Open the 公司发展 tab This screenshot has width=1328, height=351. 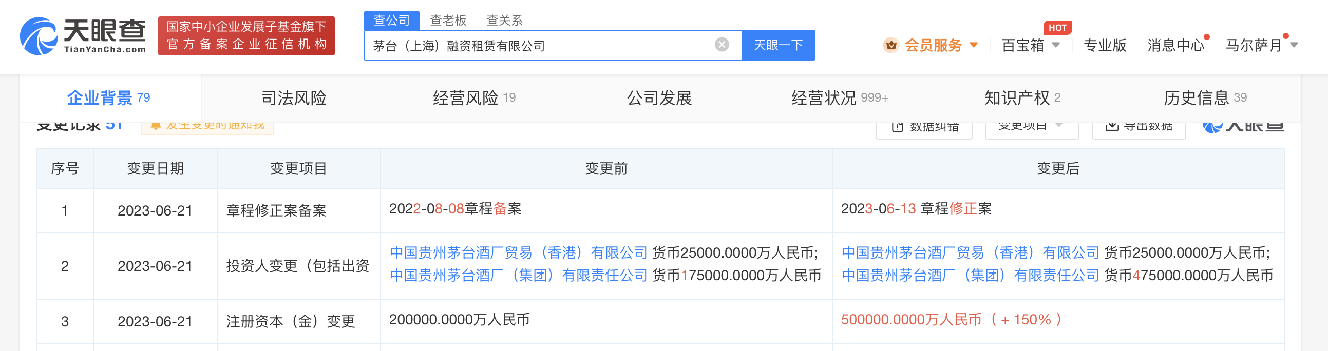click(659, 98)
